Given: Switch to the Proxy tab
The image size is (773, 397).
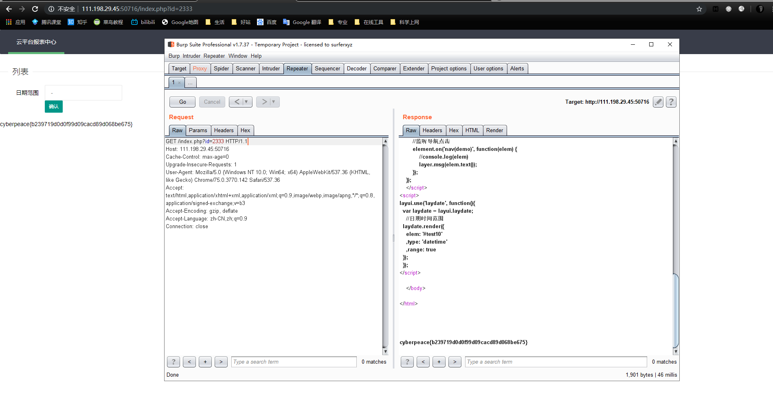Looking at the screenshot, I should 200,69.
